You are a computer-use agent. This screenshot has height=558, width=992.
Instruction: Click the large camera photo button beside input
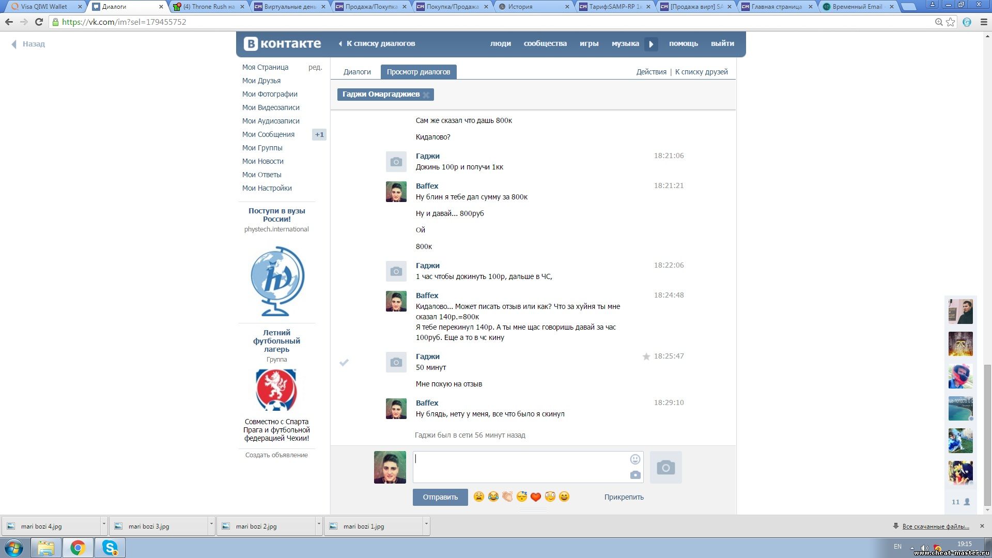pos(665,468)
